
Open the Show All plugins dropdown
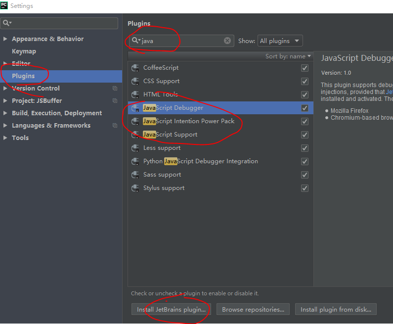(x=280, y=41)
